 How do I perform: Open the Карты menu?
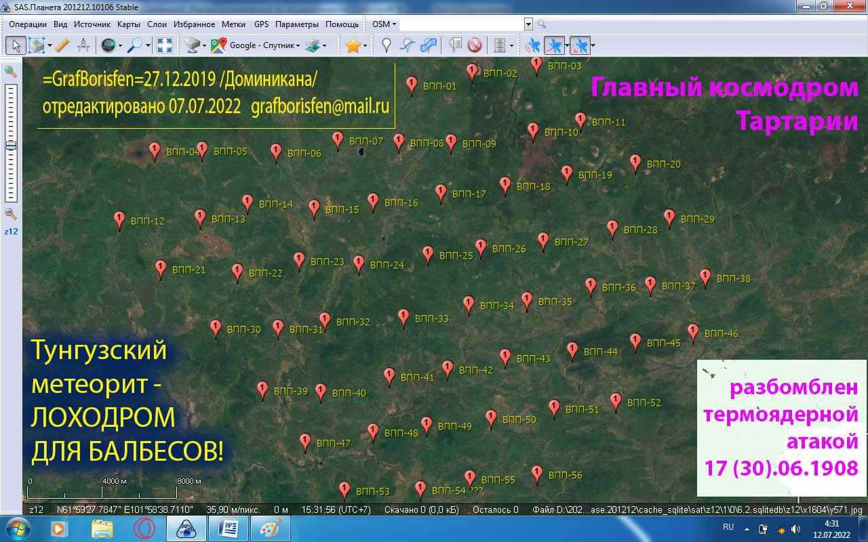pos(128,24)
